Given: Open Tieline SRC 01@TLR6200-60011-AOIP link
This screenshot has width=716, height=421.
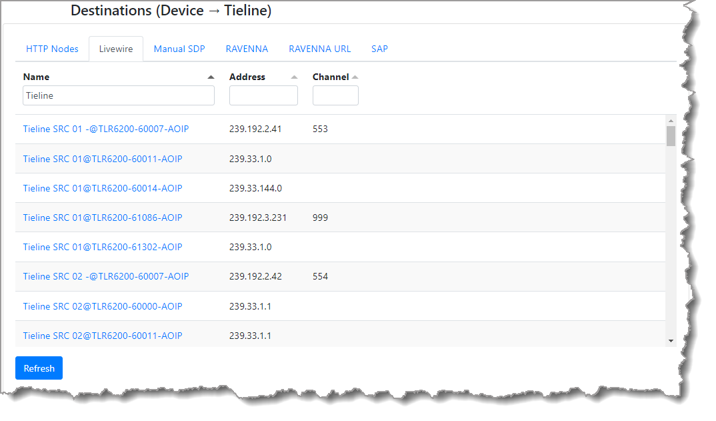Looking at the screenshot, I should click(103, 159).
